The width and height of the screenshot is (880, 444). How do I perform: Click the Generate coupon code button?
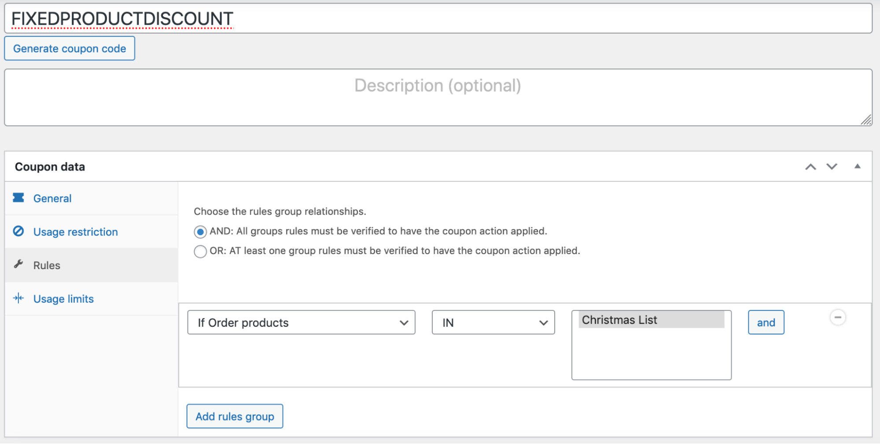[69, 48]
